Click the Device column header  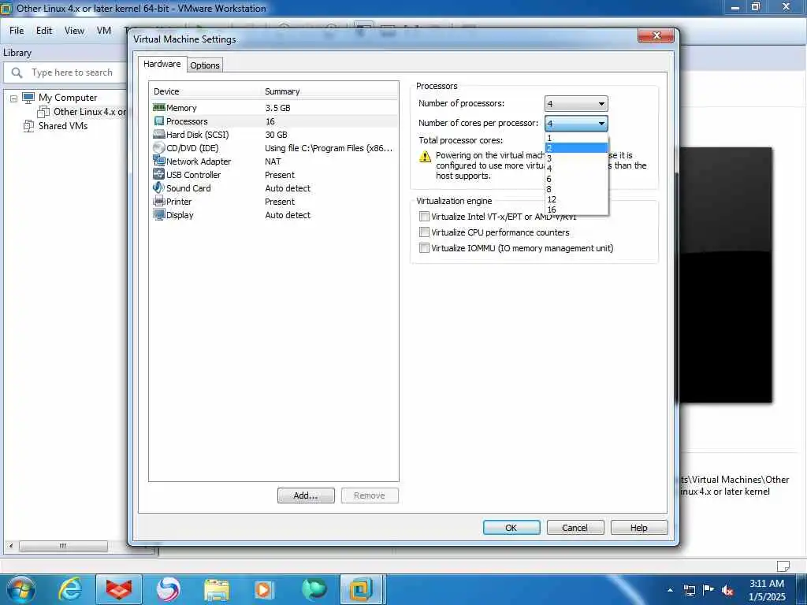(166, 91)
